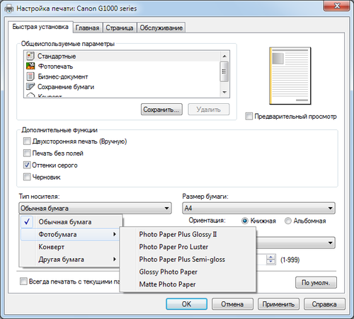
Task: Choose Photo Paper Plus Glossy II
Action: (x=178, y=234)
